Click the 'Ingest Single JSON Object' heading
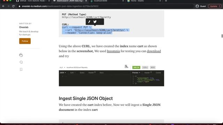The height and width of the screenshot is (125, 223). (86, 98)
